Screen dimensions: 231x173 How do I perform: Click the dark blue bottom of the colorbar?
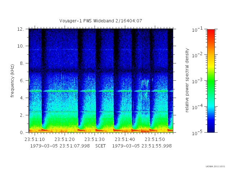211,129
